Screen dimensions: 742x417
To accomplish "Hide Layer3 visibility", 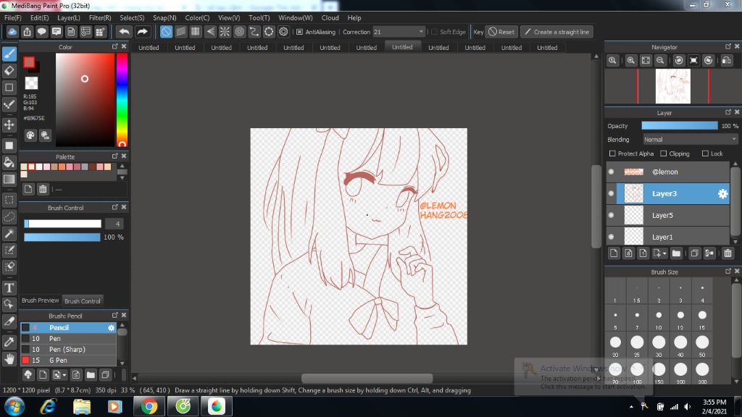I will tap(612, 193).
